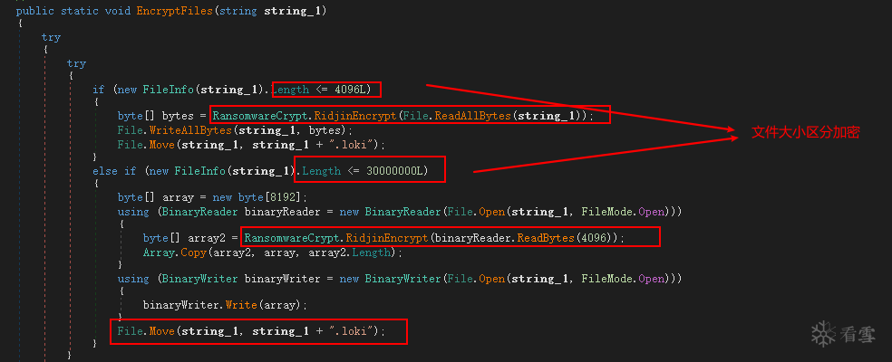Click 'Length' in array2.Length
Viewport: 892px width, 362px height.
(x=370, y=252)
